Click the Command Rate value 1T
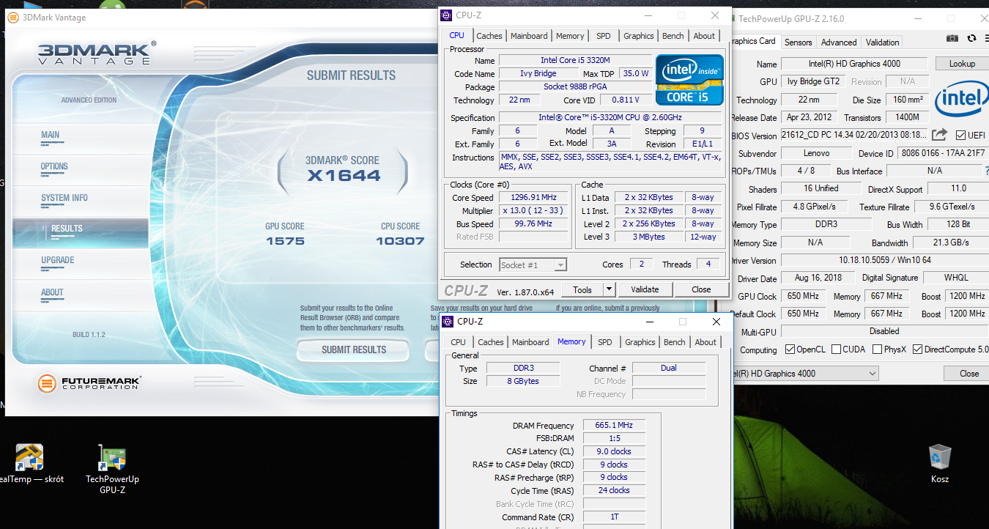Screen dimensions: 989x529 point(614,517)
